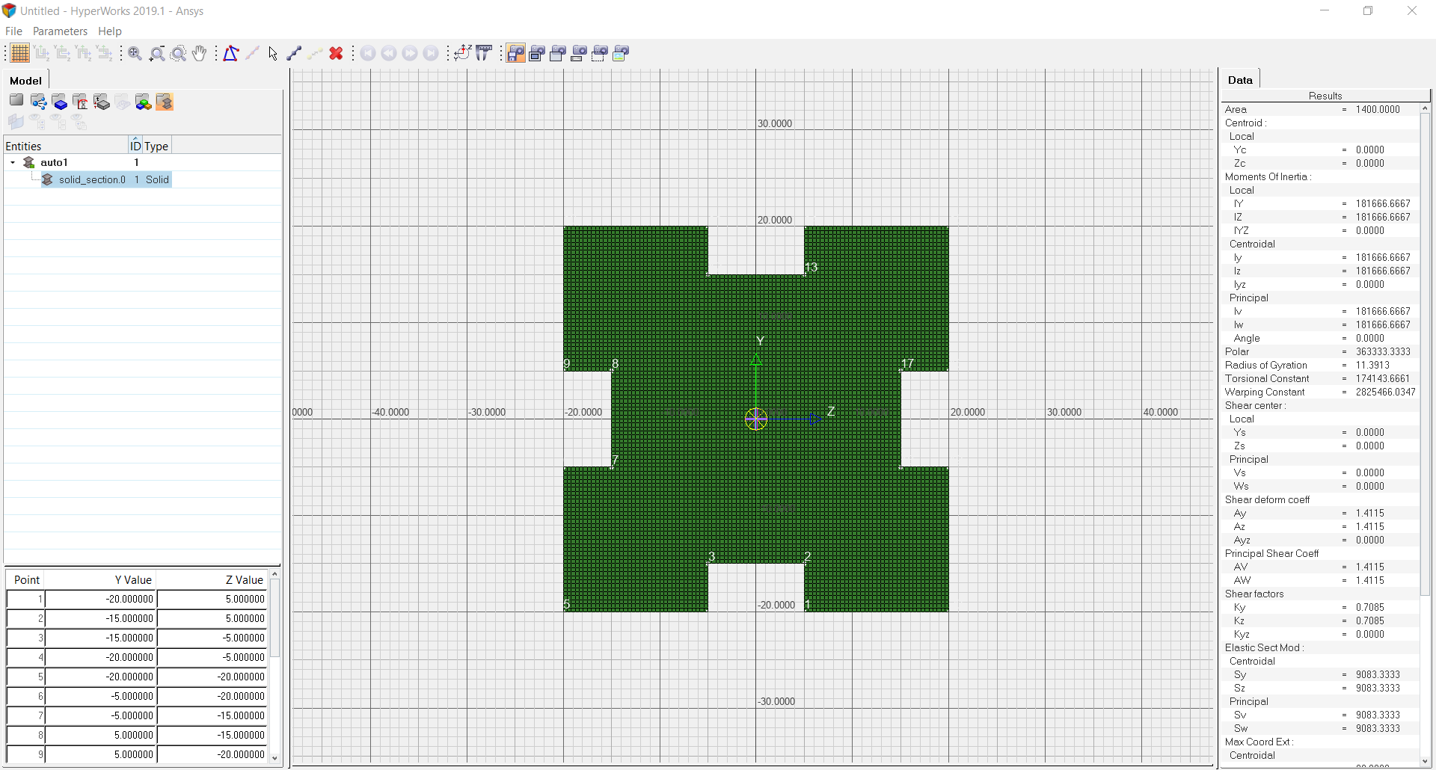Switch to the Model tab
This screenshot has height=770, width=1436.
point(25,80)
